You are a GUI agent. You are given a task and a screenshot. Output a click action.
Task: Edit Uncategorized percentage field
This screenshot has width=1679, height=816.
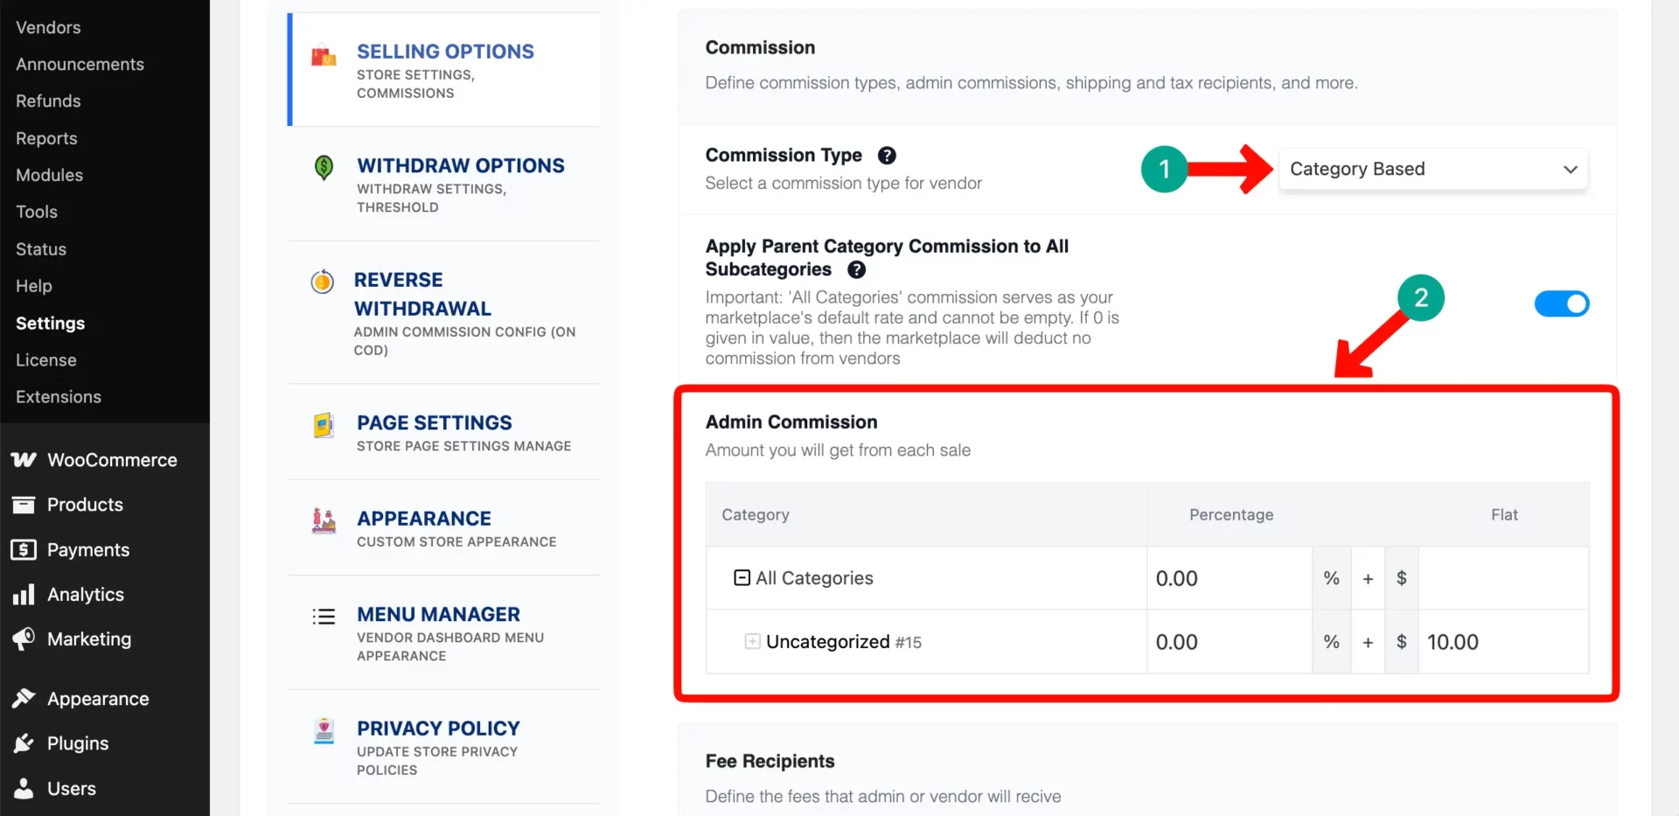point(1230,642)
